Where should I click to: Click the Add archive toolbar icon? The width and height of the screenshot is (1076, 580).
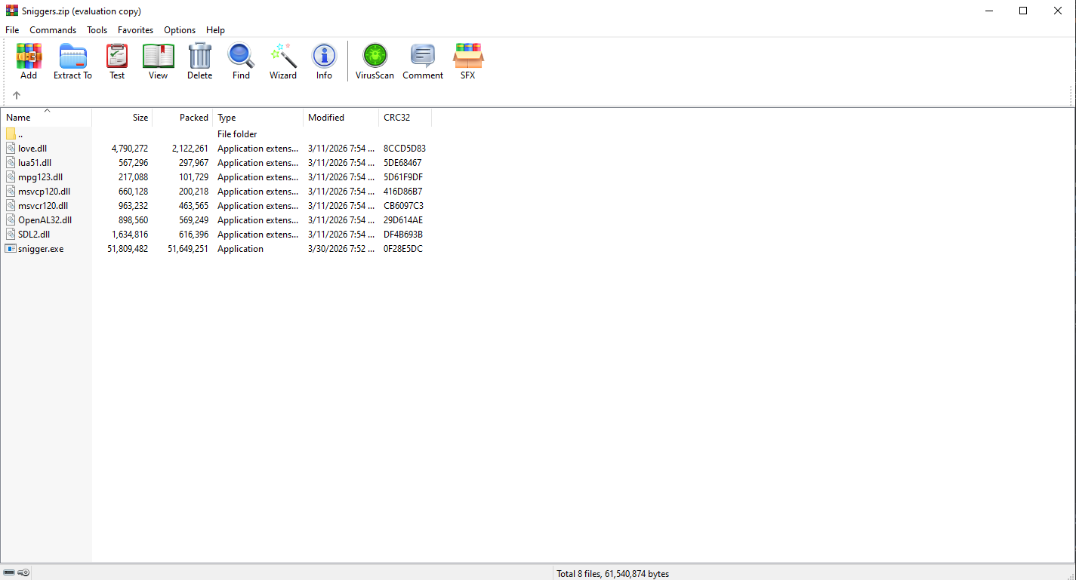coord(29,56)
